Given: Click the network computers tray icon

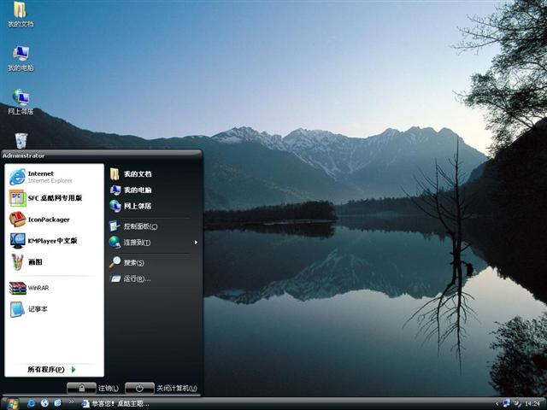Looking at the screenshot, I should coord(506,404).
